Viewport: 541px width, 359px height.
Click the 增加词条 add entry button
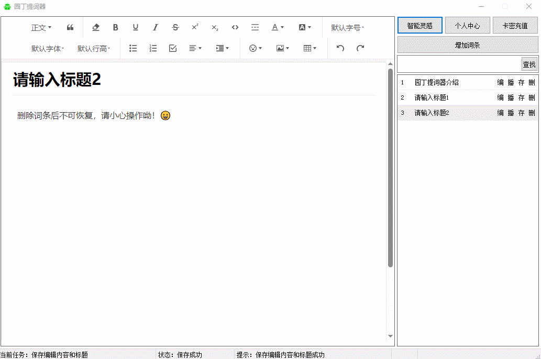pyautogui.click(x=467, y=45)
